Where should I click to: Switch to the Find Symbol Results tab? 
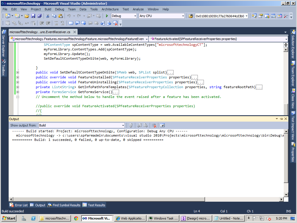tap(64, 205)
